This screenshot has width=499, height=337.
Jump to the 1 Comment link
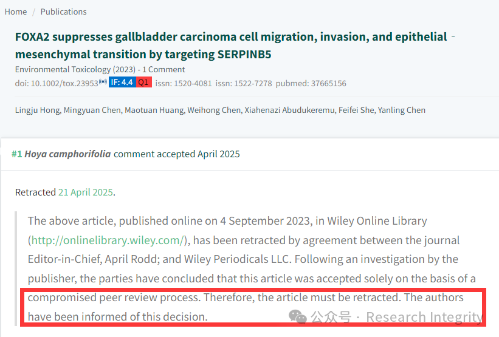coord(163,69)
